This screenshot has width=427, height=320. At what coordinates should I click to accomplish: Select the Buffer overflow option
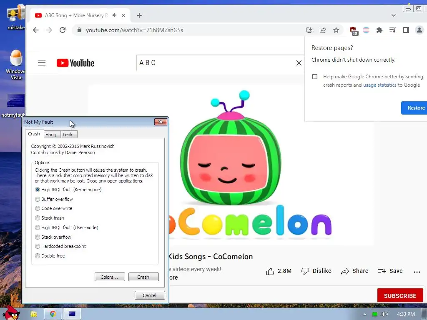point(54,199)
